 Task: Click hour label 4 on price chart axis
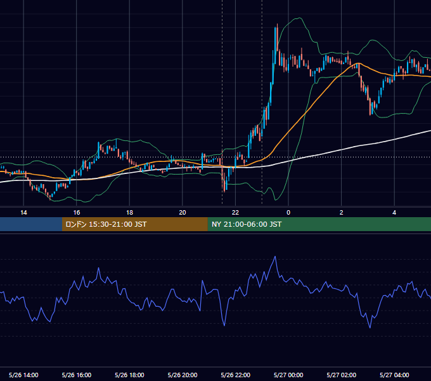click(x=394, y=213)
